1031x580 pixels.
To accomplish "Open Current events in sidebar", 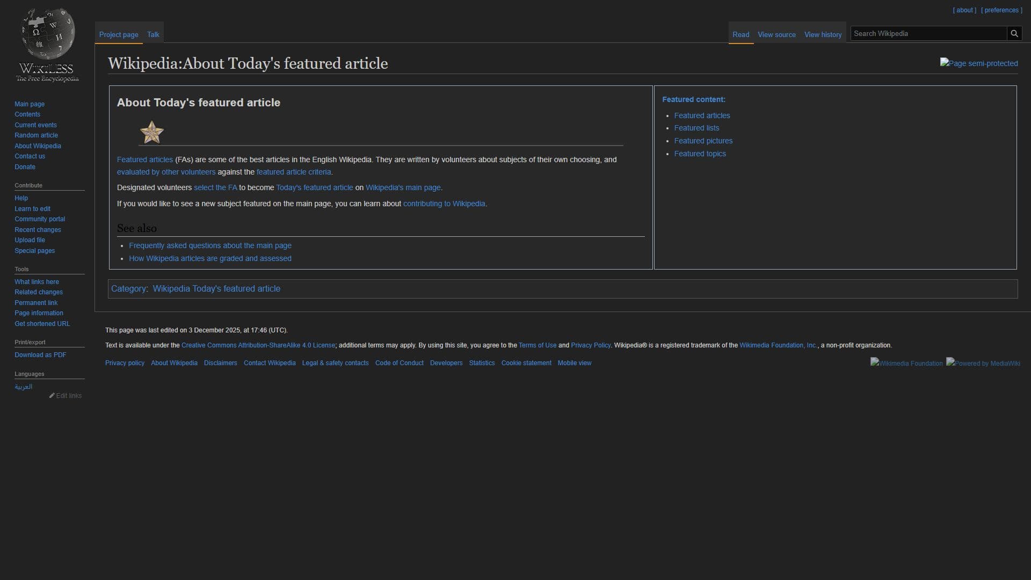I will (x=35, y=125).
